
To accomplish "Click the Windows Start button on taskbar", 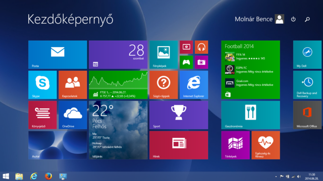I will click(6, 176).
